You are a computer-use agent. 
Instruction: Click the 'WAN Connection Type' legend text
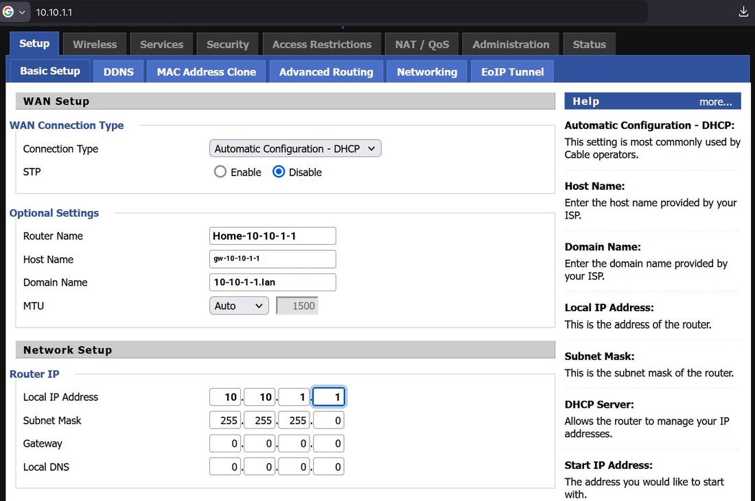tap(67, 125)
